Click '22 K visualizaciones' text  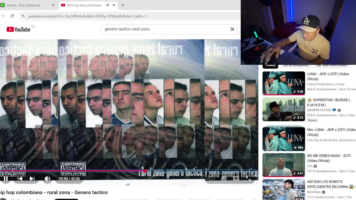pyautogui.click(x=321, y=197)
